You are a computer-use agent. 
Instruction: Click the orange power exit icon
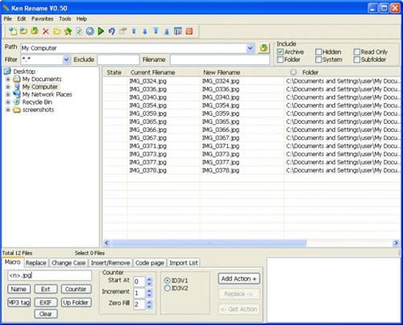(189, 31)
